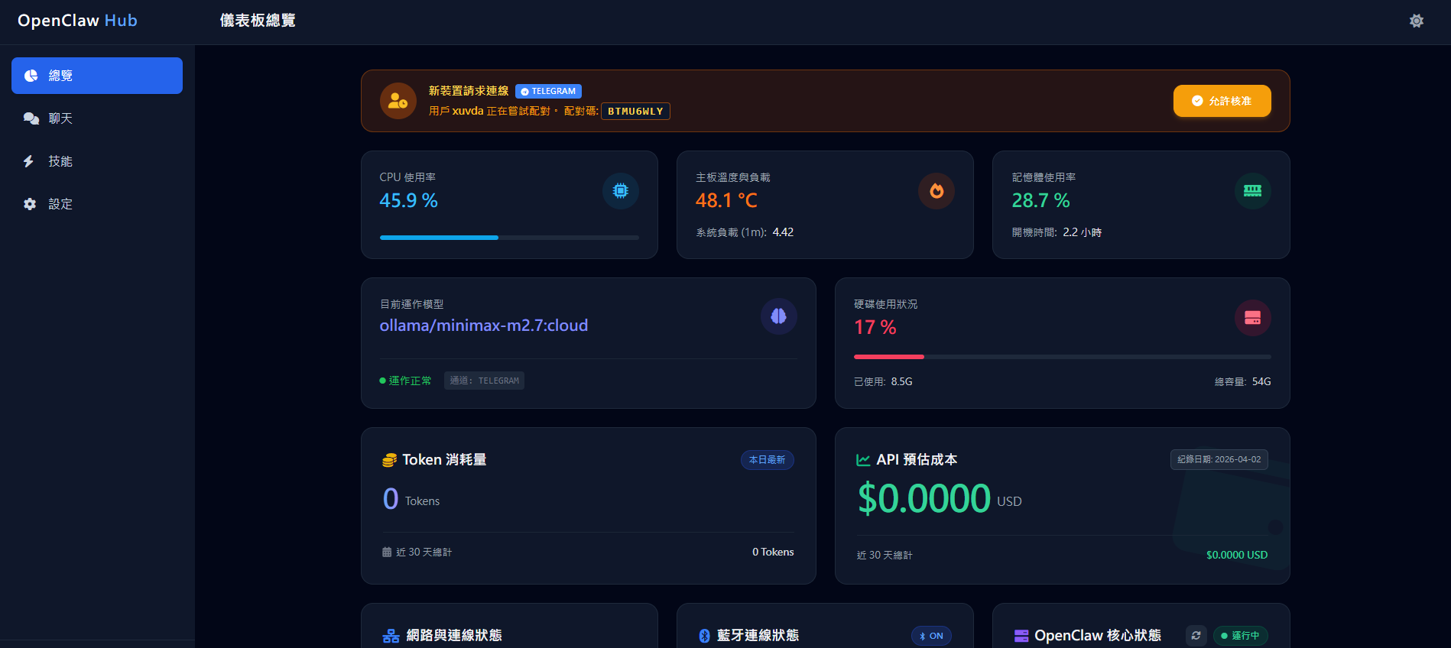This screenshot has width=1451, height=648.
Task: Click the 允許核准 approve button
Action: (1222, 101)
